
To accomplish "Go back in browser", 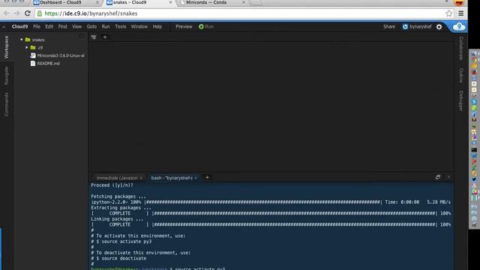I will point(7,13).
